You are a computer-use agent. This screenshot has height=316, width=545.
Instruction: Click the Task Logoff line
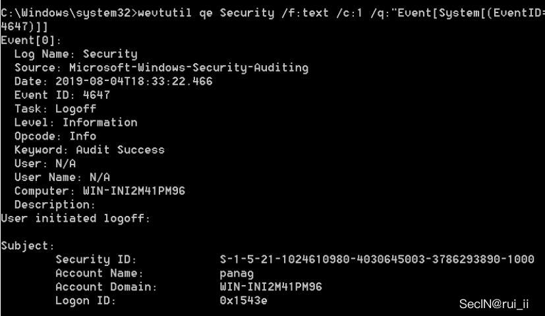point(55,109)
